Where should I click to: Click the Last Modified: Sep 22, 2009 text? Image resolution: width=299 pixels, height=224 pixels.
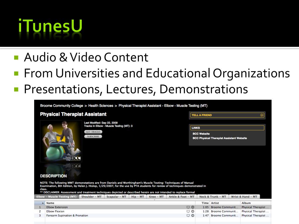pyautogui.click(x=101, y=123)
